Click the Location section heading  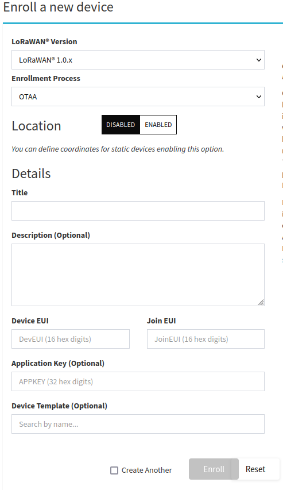coord(36,126)
